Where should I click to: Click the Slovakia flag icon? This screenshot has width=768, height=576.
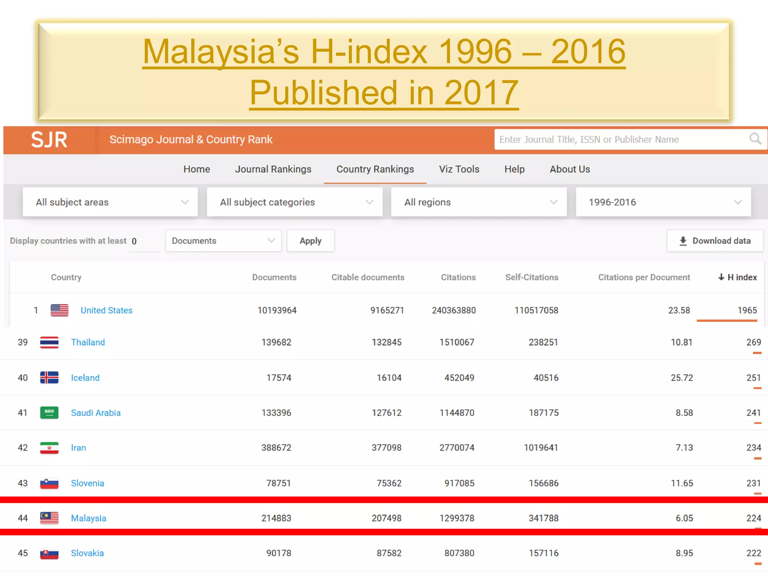click(49, 553)
